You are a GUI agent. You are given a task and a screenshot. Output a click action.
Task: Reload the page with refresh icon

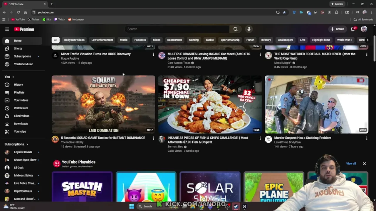point(18,12)
